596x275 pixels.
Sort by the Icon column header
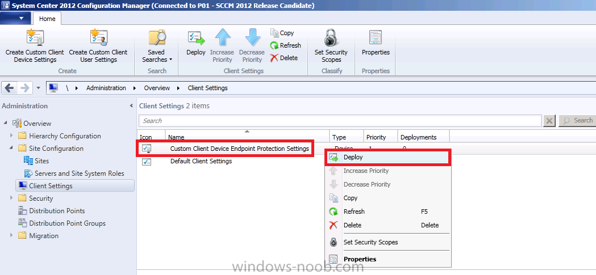(x=151, y=137)
